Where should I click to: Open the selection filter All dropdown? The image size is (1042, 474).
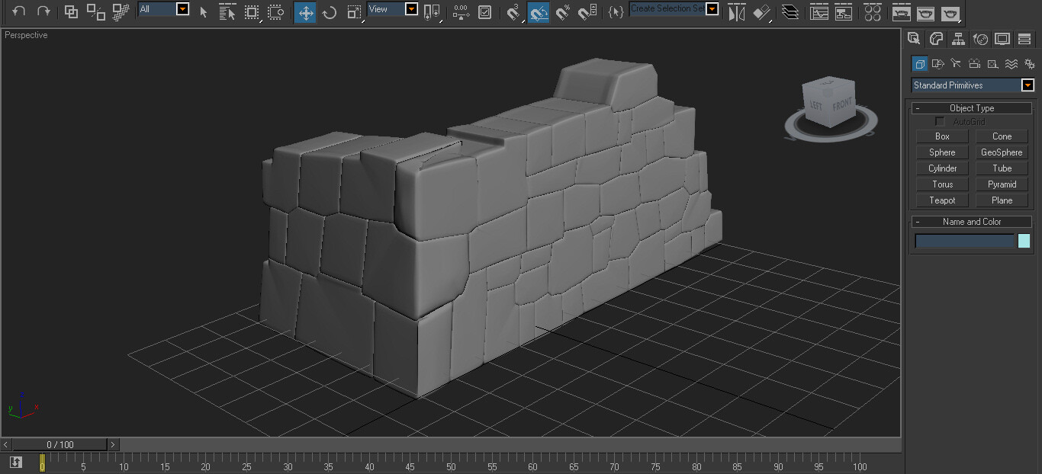point(182,9)
